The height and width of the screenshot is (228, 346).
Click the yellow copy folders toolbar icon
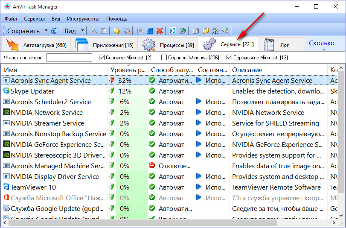pyautogui.click(x=206, y=31)
